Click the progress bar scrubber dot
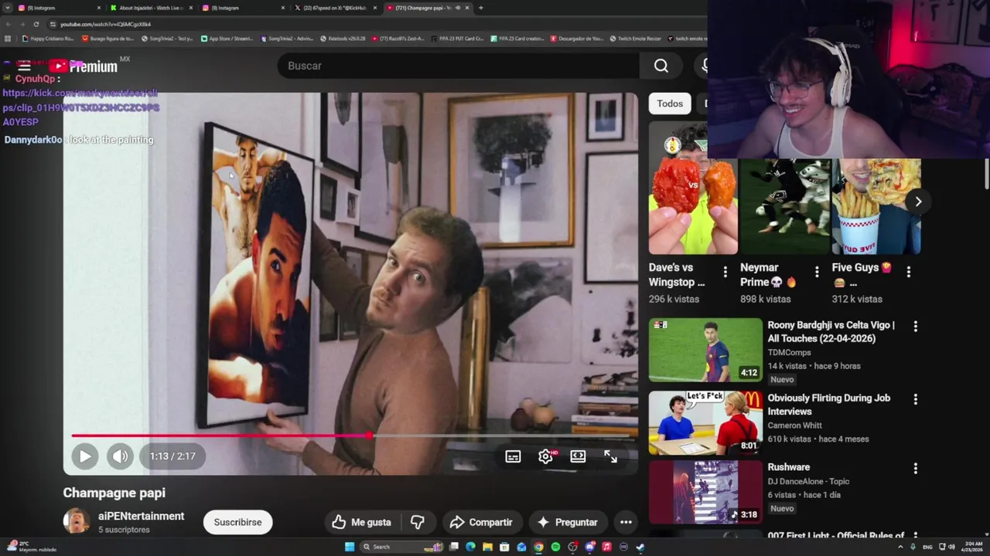The image size is (990, 556). point(370,436)
